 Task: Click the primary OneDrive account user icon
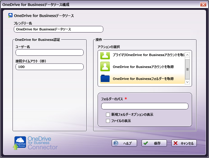click(x=105, y=55)
